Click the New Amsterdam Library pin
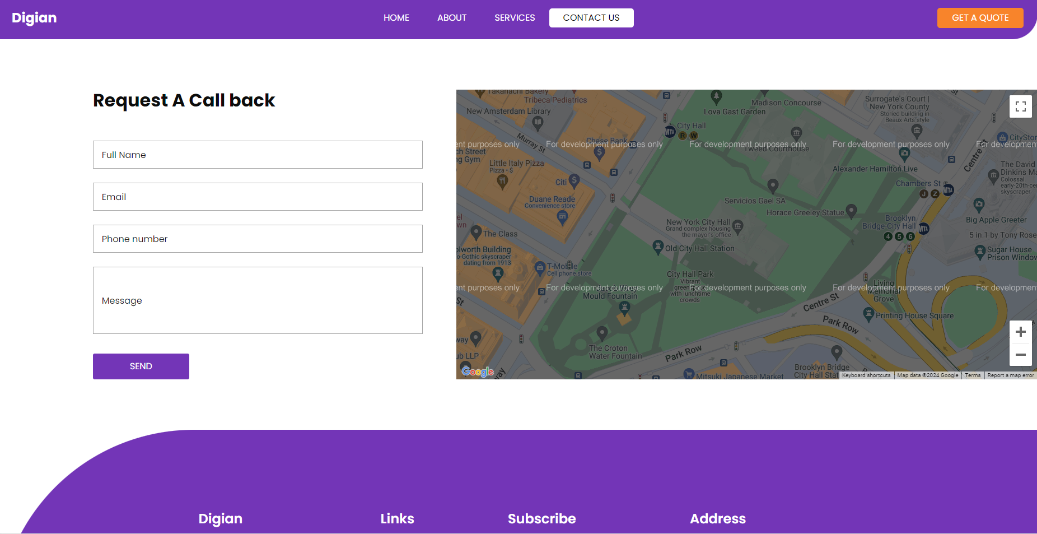Screen dimensions: 1037x534 [538, 123]
